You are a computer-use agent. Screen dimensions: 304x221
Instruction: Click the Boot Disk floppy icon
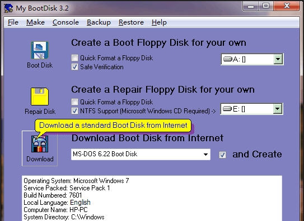[40, 50]
